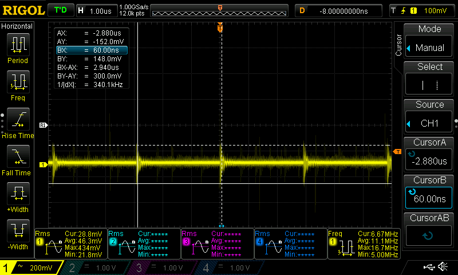Image resolution: width=458 pixels, height=275 pixels.
Task: Click the waveform memory position bar
Action: tap(219, 10)
